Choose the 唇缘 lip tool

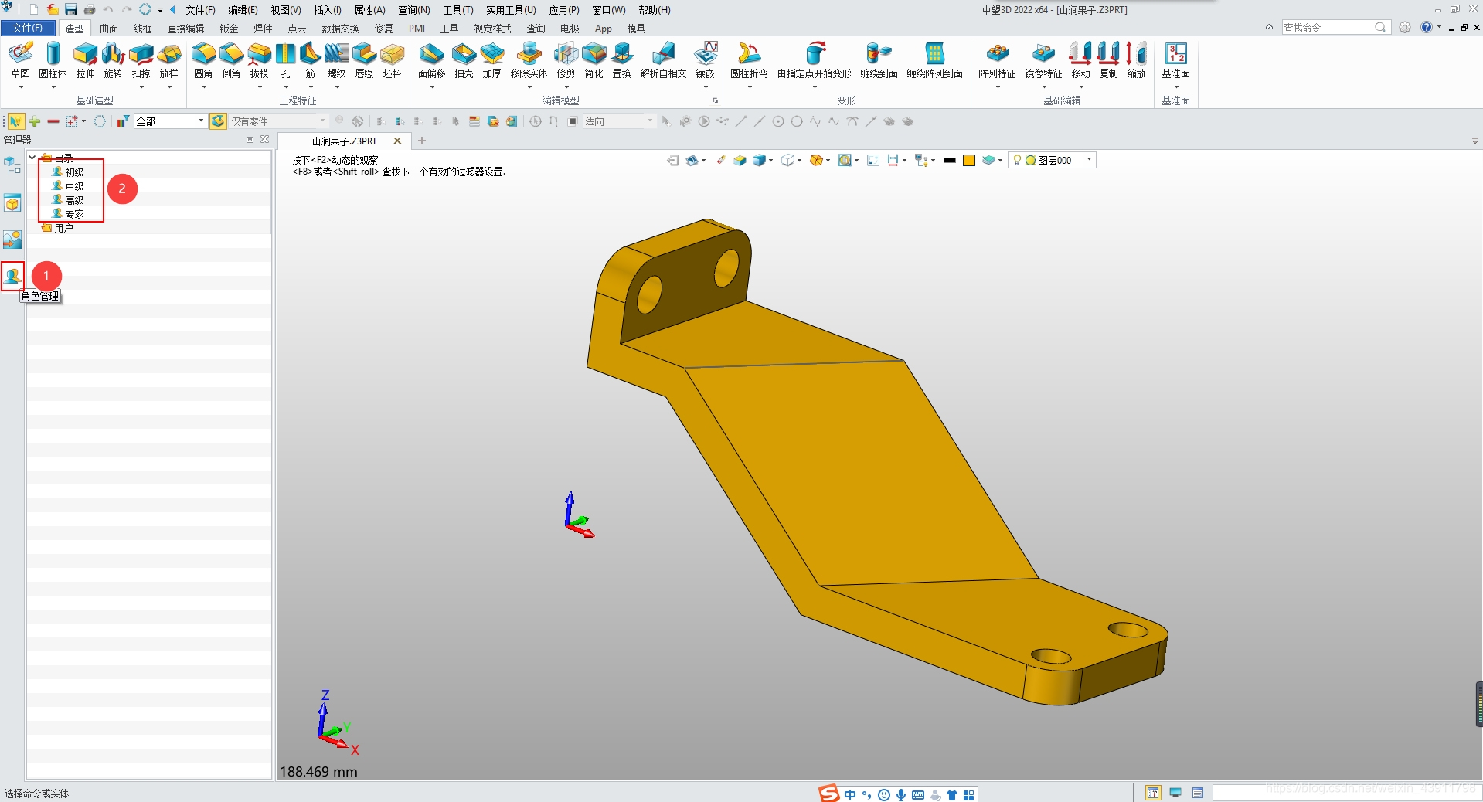[364, 60]
